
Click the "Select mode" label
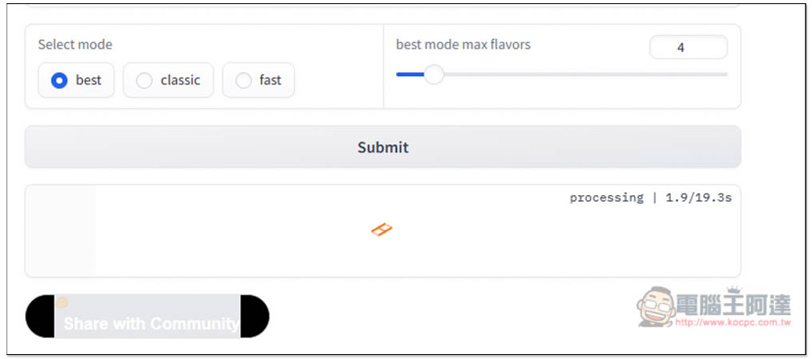click(x=75, y=45)
